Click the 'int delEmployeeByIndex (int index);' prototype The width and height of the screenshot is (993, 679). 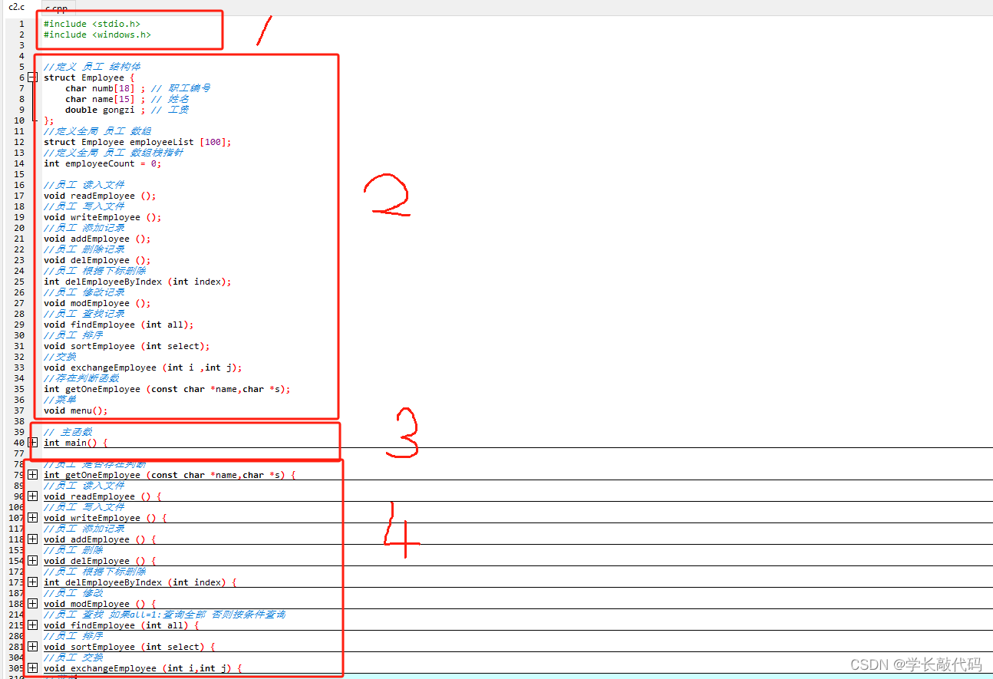[x=137, y=282]
